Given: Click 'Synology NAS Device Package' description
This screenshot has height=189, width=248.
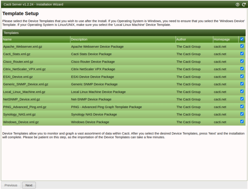Looking at the screenshot, I should pyautogui.click(x=94, y=115).
